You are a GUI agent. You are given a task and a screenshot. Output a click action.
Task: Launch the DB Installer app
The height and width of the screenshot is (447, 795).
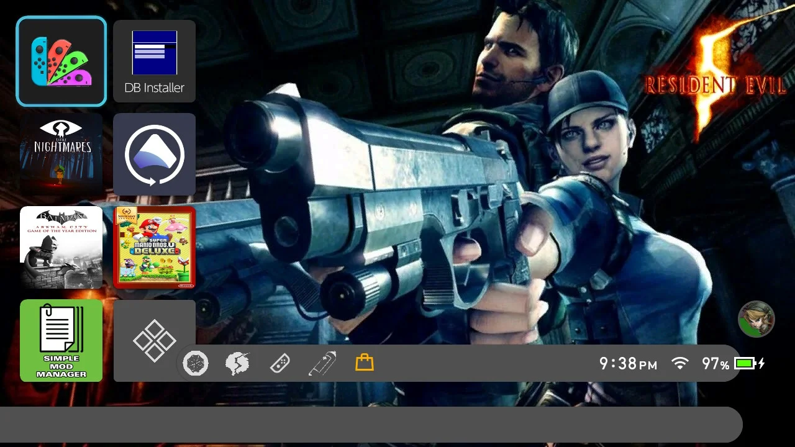click(154, 61)
